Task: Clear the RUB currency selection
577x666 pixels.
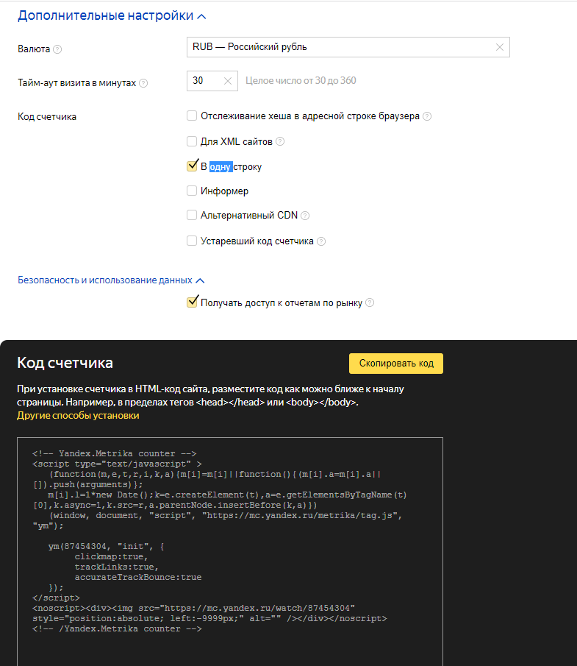Action: point(499,47)
